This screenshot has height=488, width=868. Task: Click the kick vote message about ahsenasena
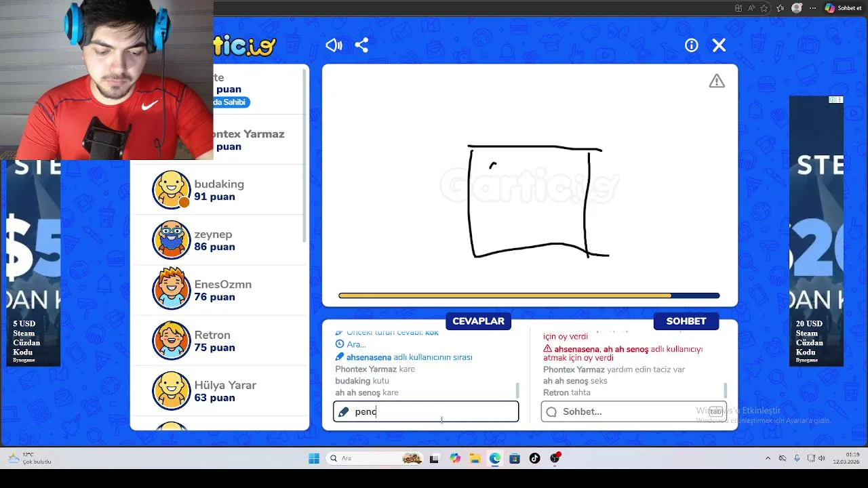623,353
